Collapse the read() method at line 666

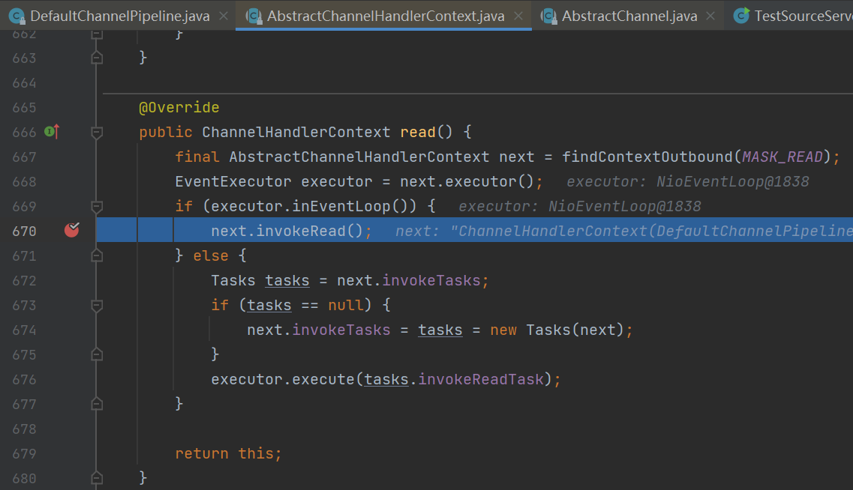coord(96,133)
